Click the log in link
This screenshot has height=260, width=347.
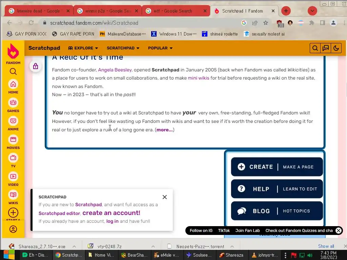113,221
